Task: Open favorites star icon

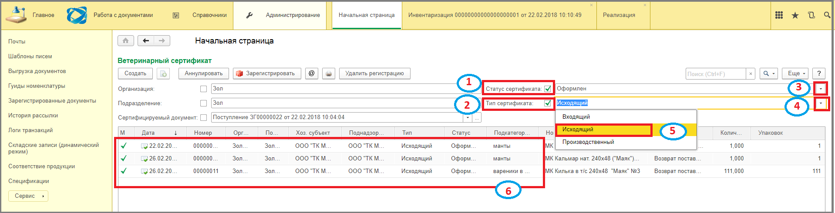Action: coord(795,15)
